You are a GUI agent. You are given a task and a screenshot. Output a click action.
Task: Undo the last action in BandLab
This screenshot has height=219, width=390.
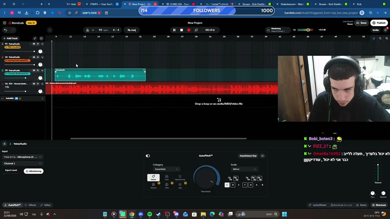tap(5, 30)
